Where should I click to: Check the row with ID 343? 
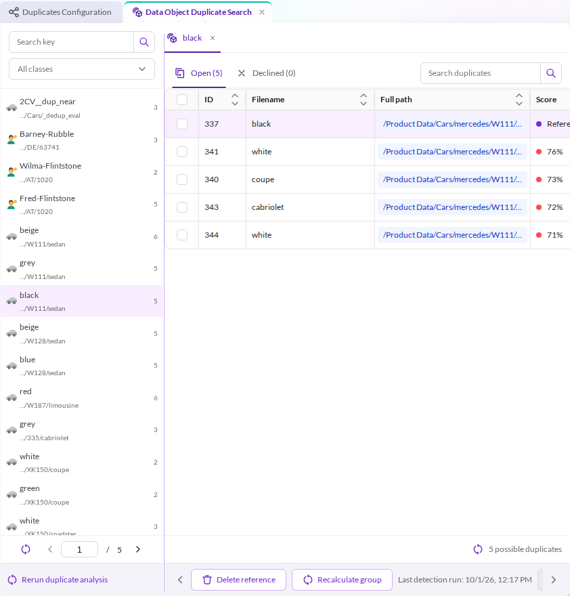[x=182, y=207]
